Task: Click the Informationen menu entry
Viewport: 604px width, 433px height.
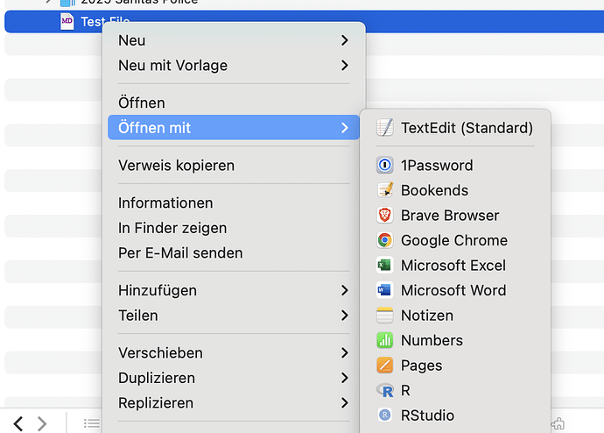Action: pyautogui.click(x=165, y=202)
